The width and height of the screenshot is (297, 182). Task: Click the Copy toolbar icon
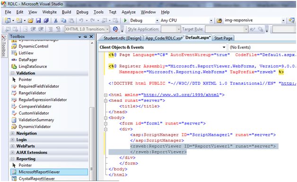click(x=63, y=20)
